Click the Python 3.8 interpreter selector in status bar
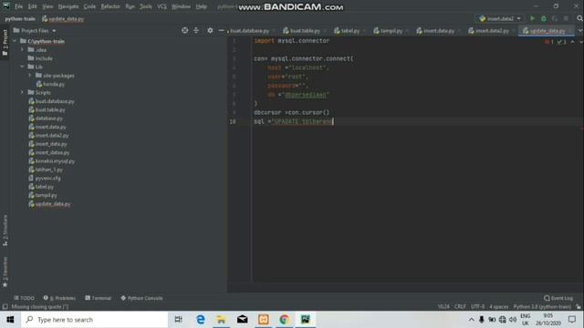Screen dimensions: 584x328 click(x=542, y=307)
